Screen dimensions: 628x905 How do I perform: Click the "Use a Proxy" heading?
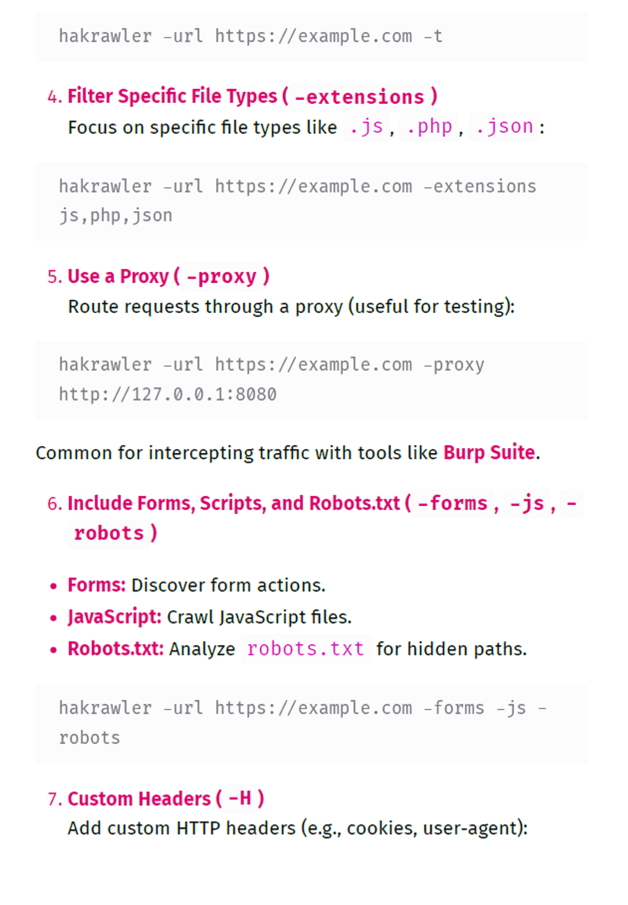click(118, 277)
